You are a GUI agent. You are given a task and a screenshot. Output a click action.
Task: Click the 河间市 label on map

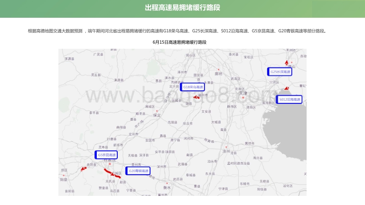point(188,138)
